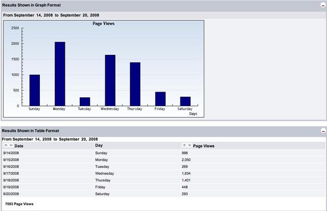The height and width of the screenshot is (211, 327).
Task: Click the 448 page views value
Action: [x=185, y=187]
